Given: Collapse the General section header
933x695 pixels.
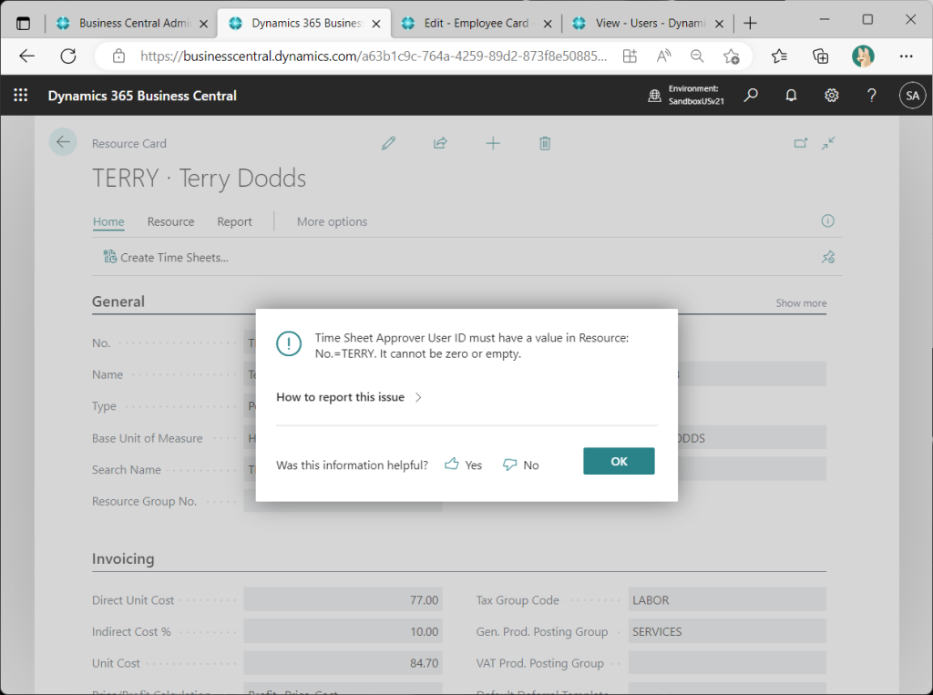Looking at the screenshot, I should click(118, 302).
